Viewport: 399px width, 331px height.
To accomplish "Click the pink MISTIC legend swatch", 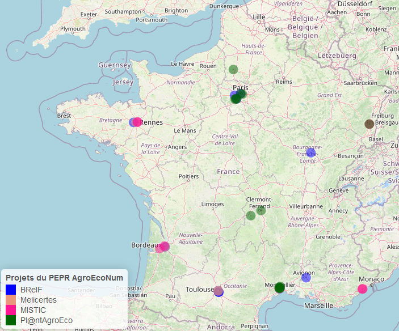I will click(10, 310).
